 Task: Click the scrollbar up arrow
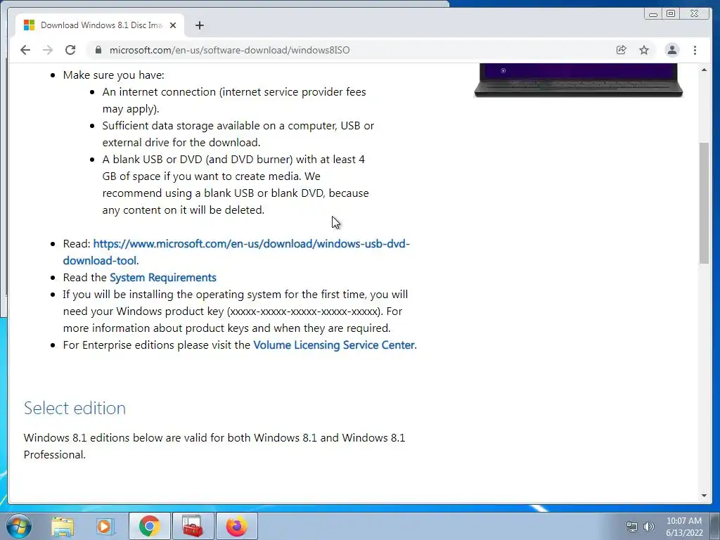704,70
